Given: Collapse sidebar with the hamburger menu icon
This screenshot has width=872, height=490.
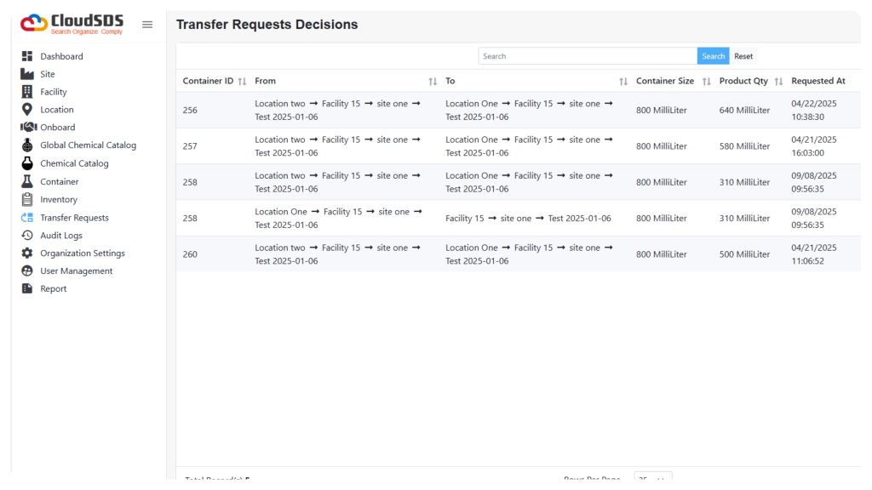Looking at the screenshot, I should 147,25.
